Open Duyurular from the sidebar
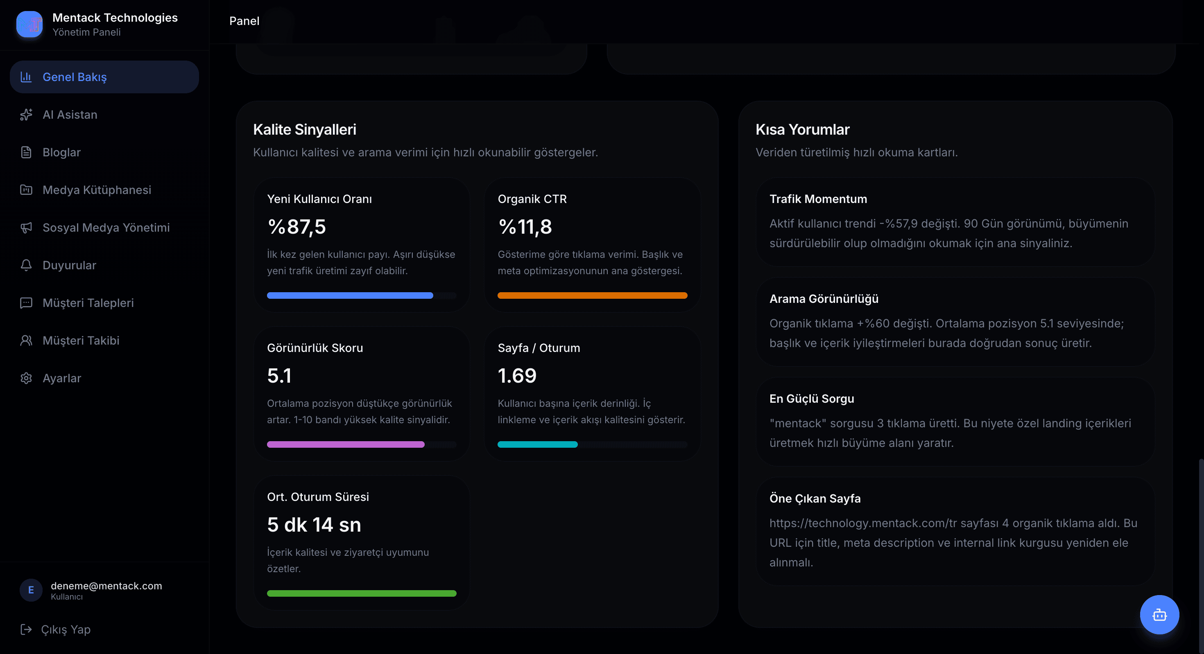1204x654 pixels. [104, 265]
